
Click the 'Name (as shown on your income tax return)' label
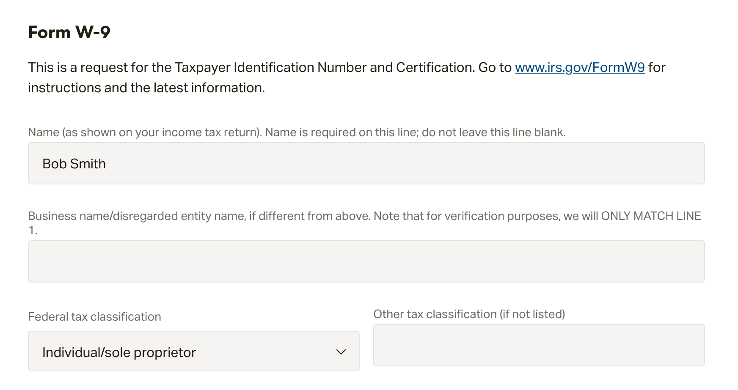pos(144,132)
